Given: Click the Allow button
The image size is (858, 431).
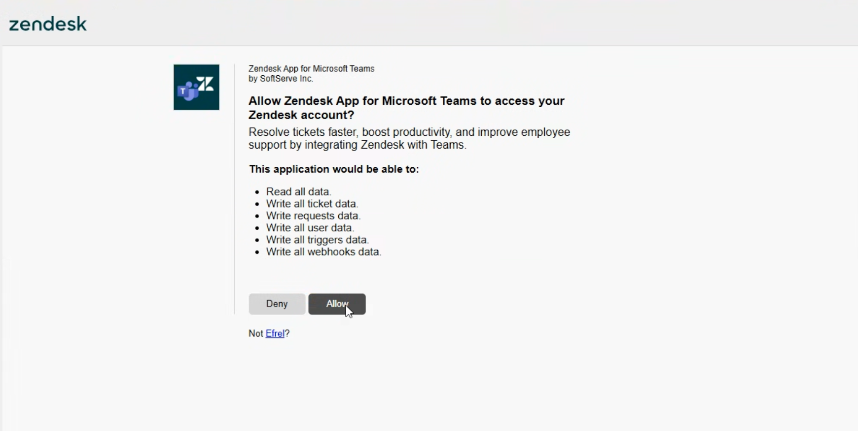Looking at the screenshot, I should pyautogui.click(x=337, y=304).
